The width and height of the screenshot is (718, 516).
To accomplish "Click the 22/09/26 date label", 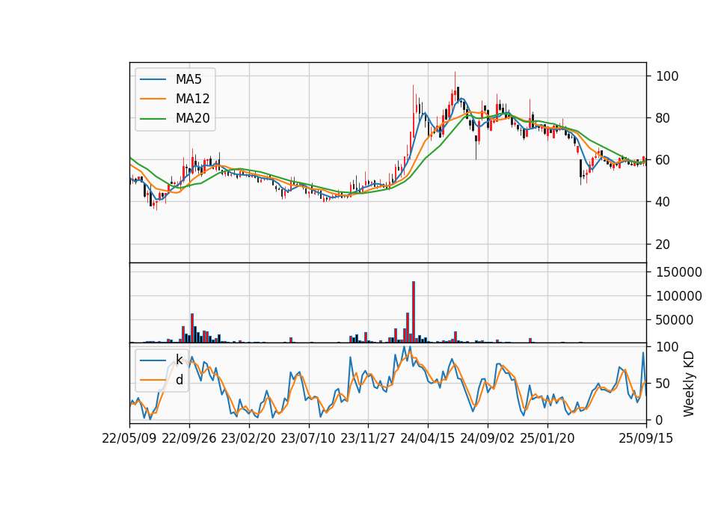I will (189, 438).
